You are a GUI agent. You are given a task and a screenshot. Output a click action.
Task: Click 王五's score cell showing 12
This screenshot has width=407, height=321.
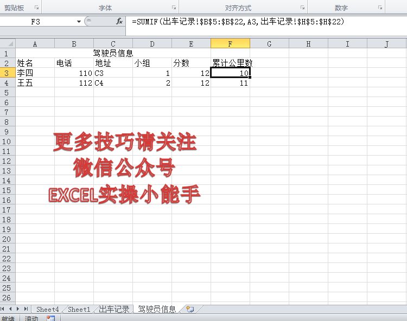(192, 83)
